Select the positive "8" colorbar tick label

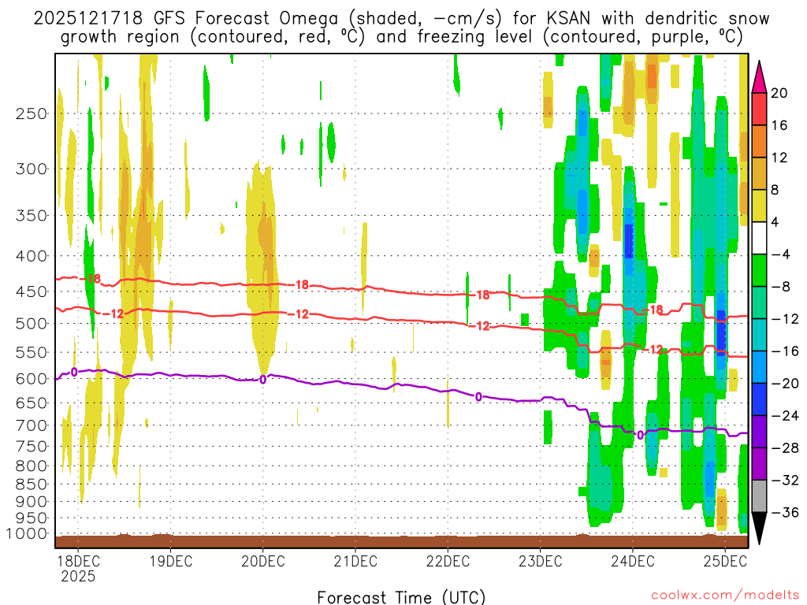(x=775, y=190)
